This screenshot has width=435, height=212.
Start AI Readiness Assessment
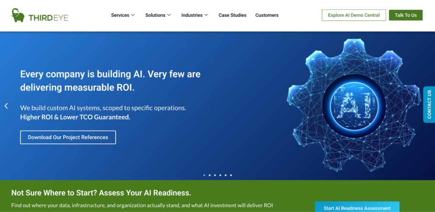point(357,207)
